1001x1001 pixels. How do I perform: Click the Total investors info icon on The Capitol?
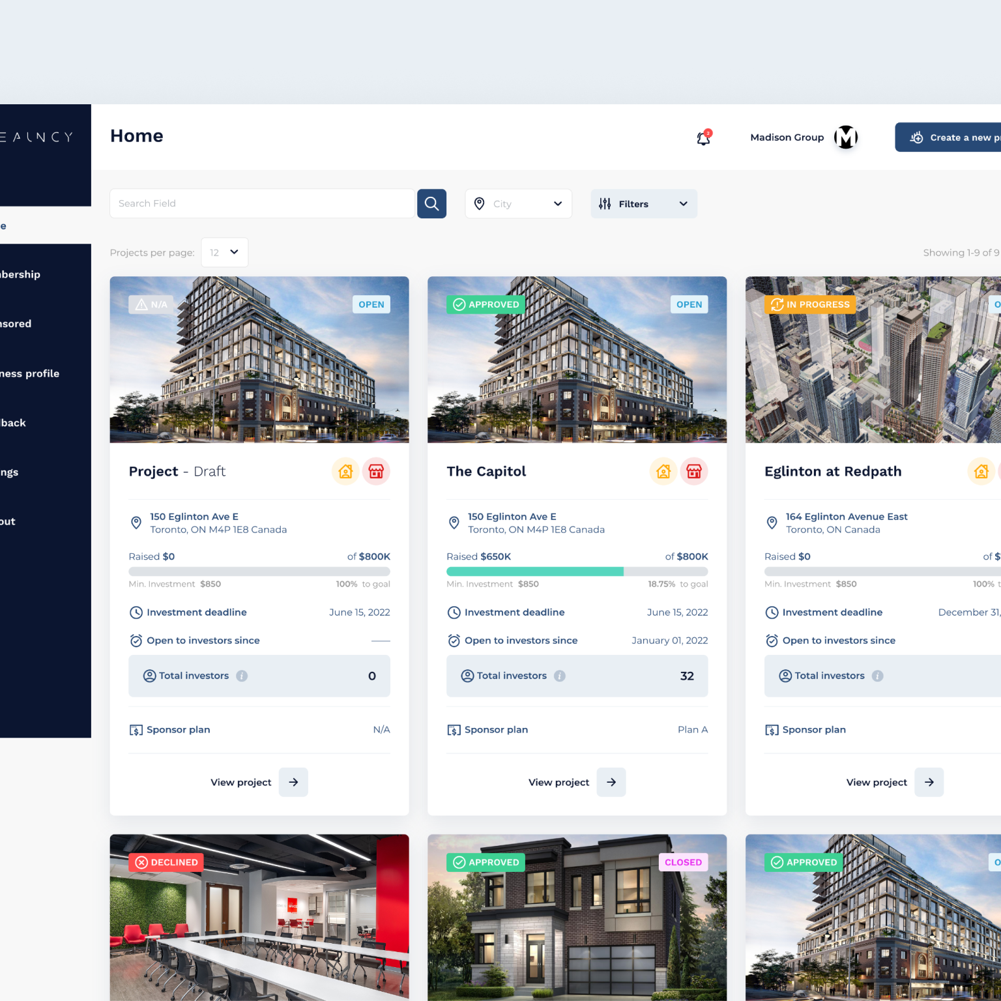click(x=560, y=676)
